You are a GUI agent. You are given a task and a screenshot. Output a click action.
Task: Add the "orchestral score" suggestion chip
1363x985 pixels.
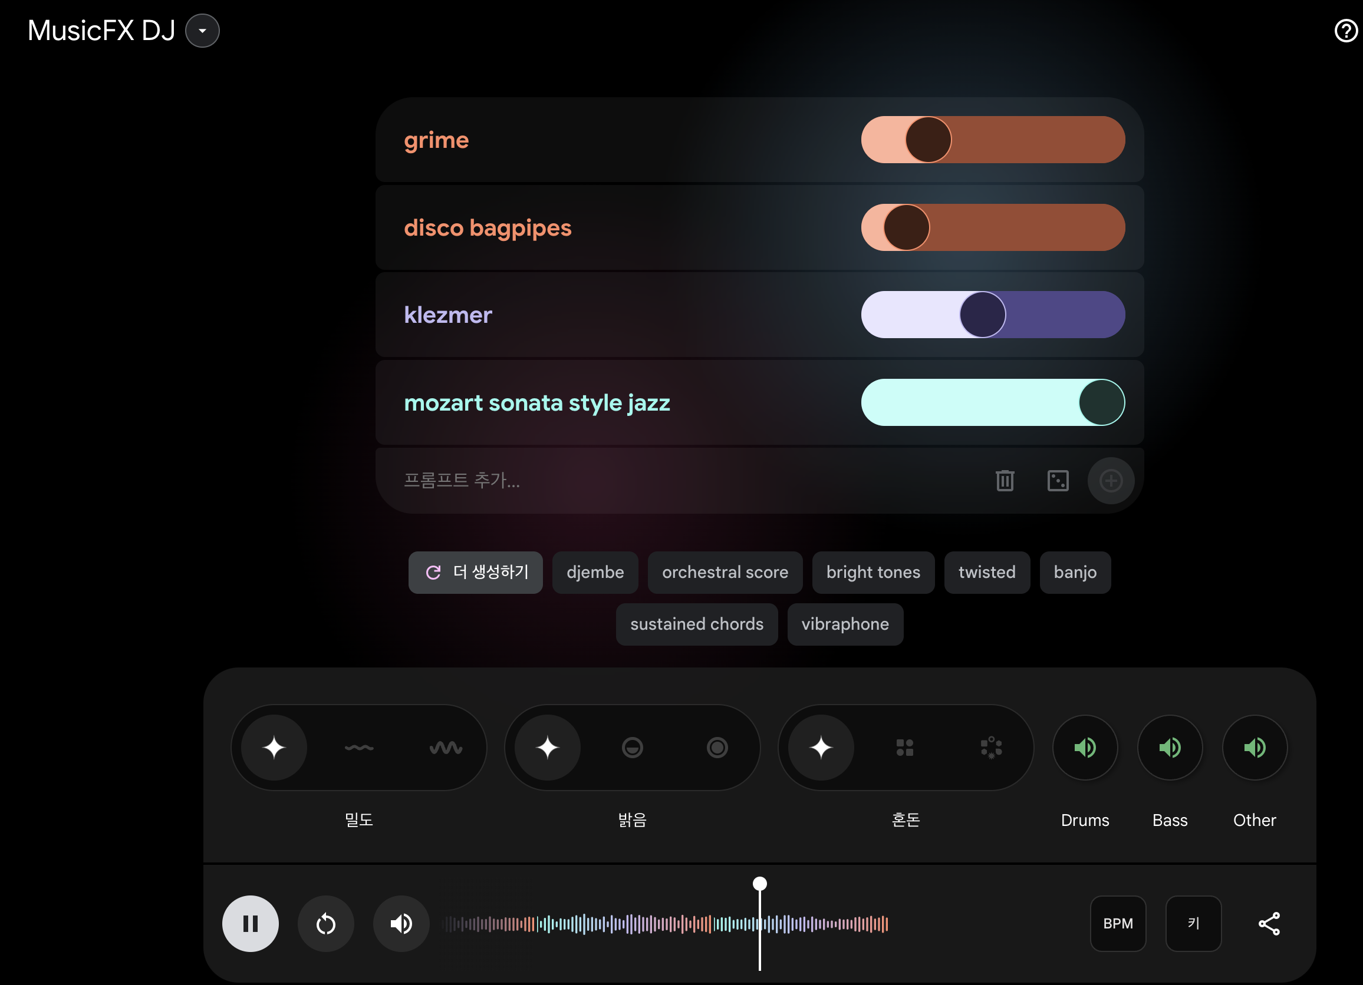[725, 573]
